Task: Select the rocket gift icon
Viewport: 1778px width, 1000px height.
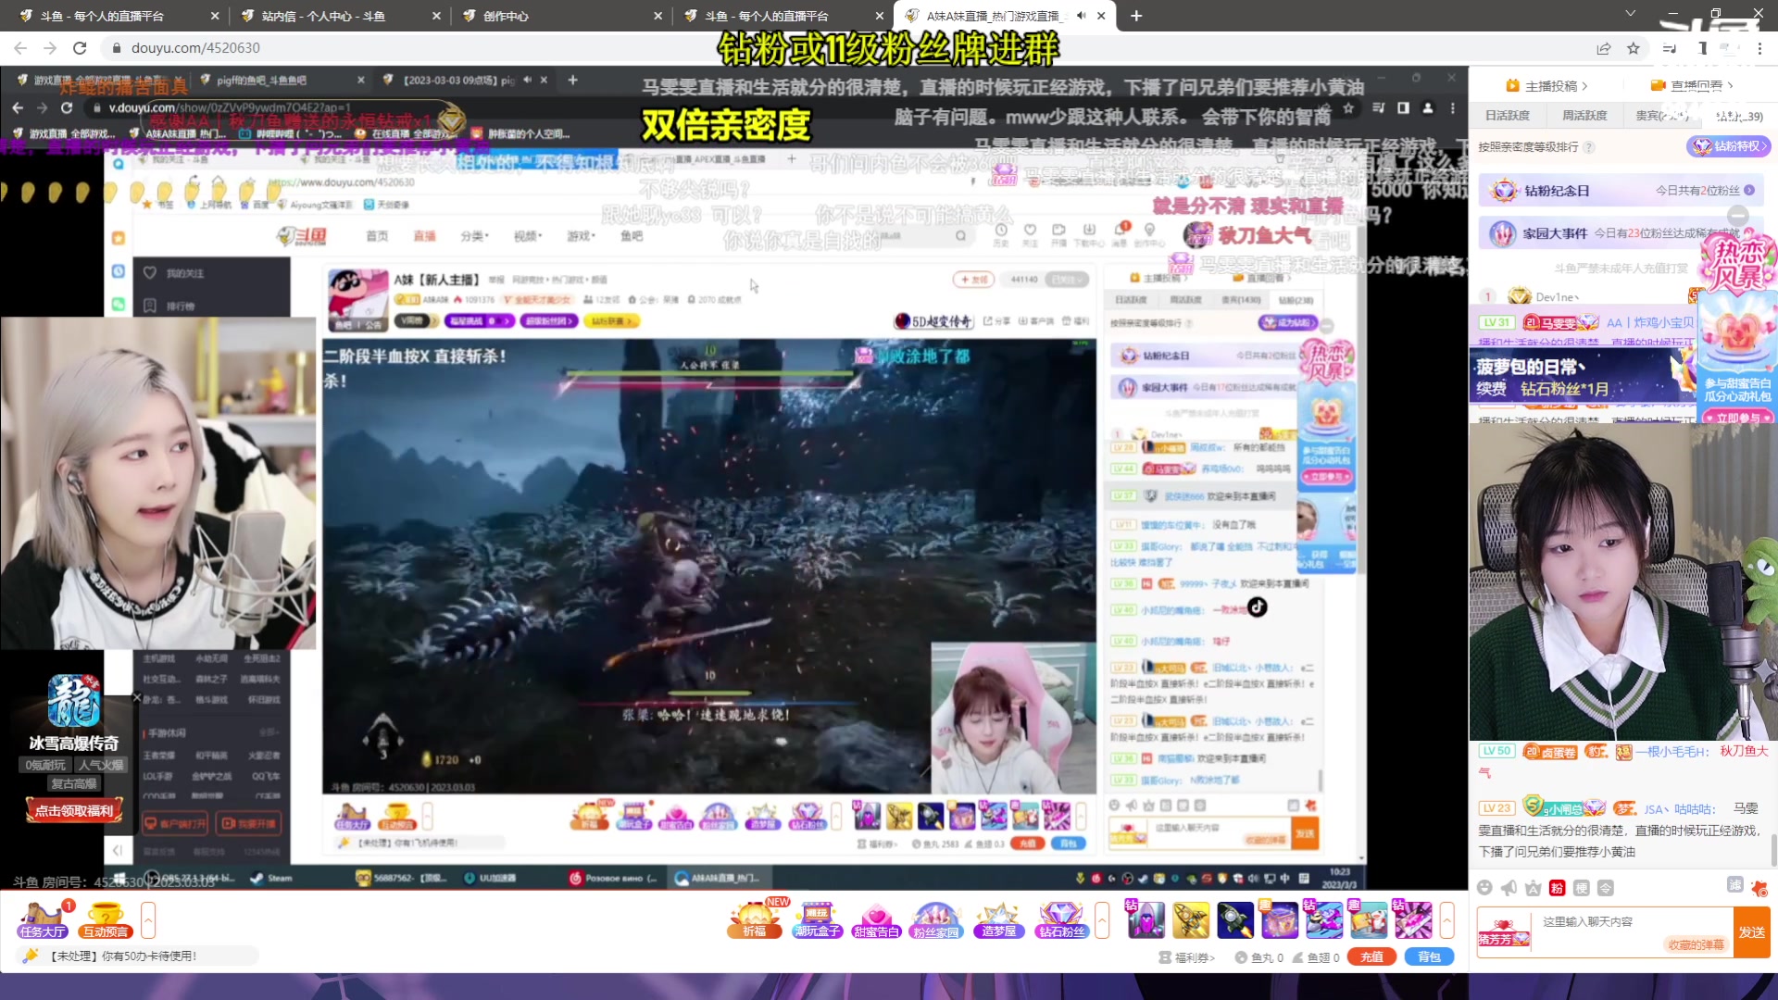Action: 1235,920
